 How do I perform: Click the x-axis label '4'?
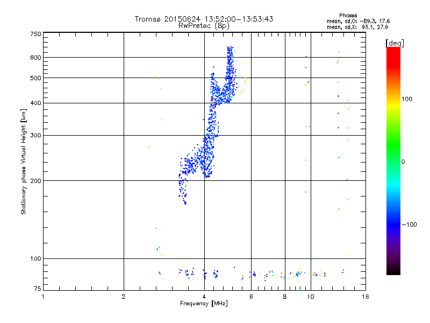click(x=204, y=297)
